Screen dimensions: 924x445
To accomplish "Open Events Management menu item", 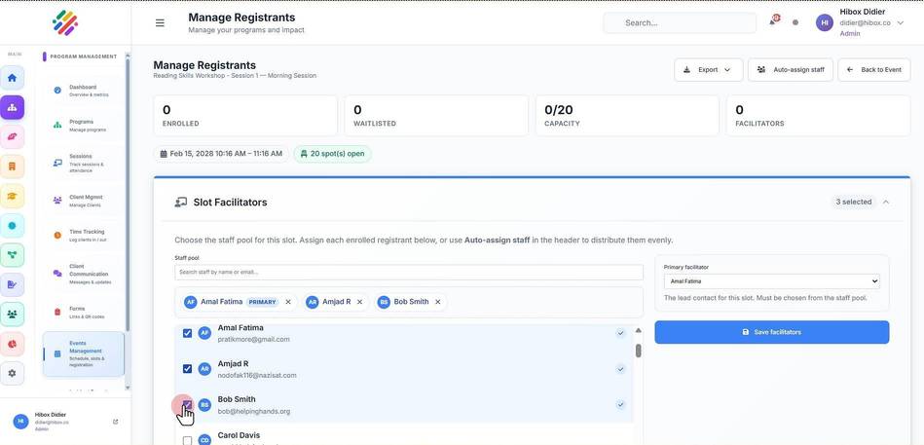I will pos(84,354).
